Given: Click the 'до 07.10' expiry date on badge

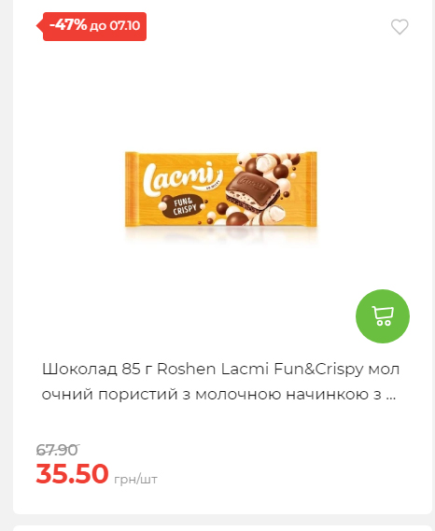Looking at the screenshot, I should pyautogui.click(x=115, y=26).
